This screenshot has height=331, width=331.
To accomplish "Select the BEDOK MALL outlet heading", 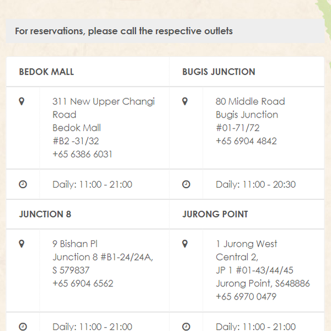I will pos(46,72).
